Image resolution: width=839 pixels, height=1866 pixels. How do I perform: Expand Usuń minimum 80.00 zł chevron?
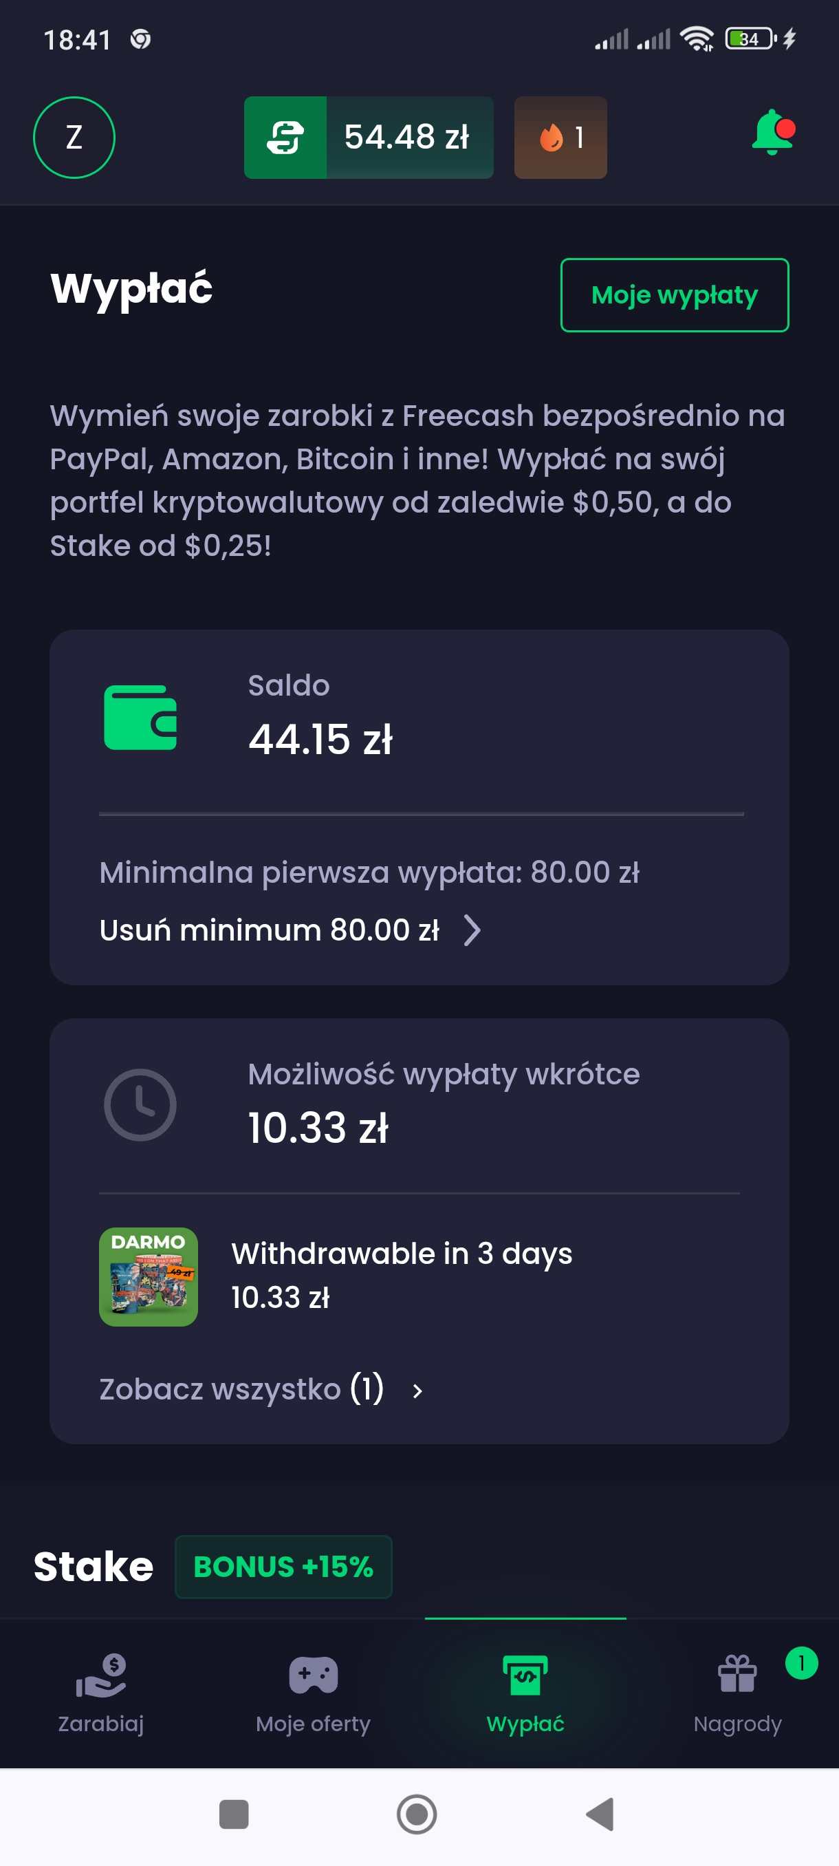click(x=472, y=930)
